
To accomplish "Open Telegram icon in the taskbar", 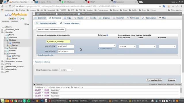I will (24, 101).
